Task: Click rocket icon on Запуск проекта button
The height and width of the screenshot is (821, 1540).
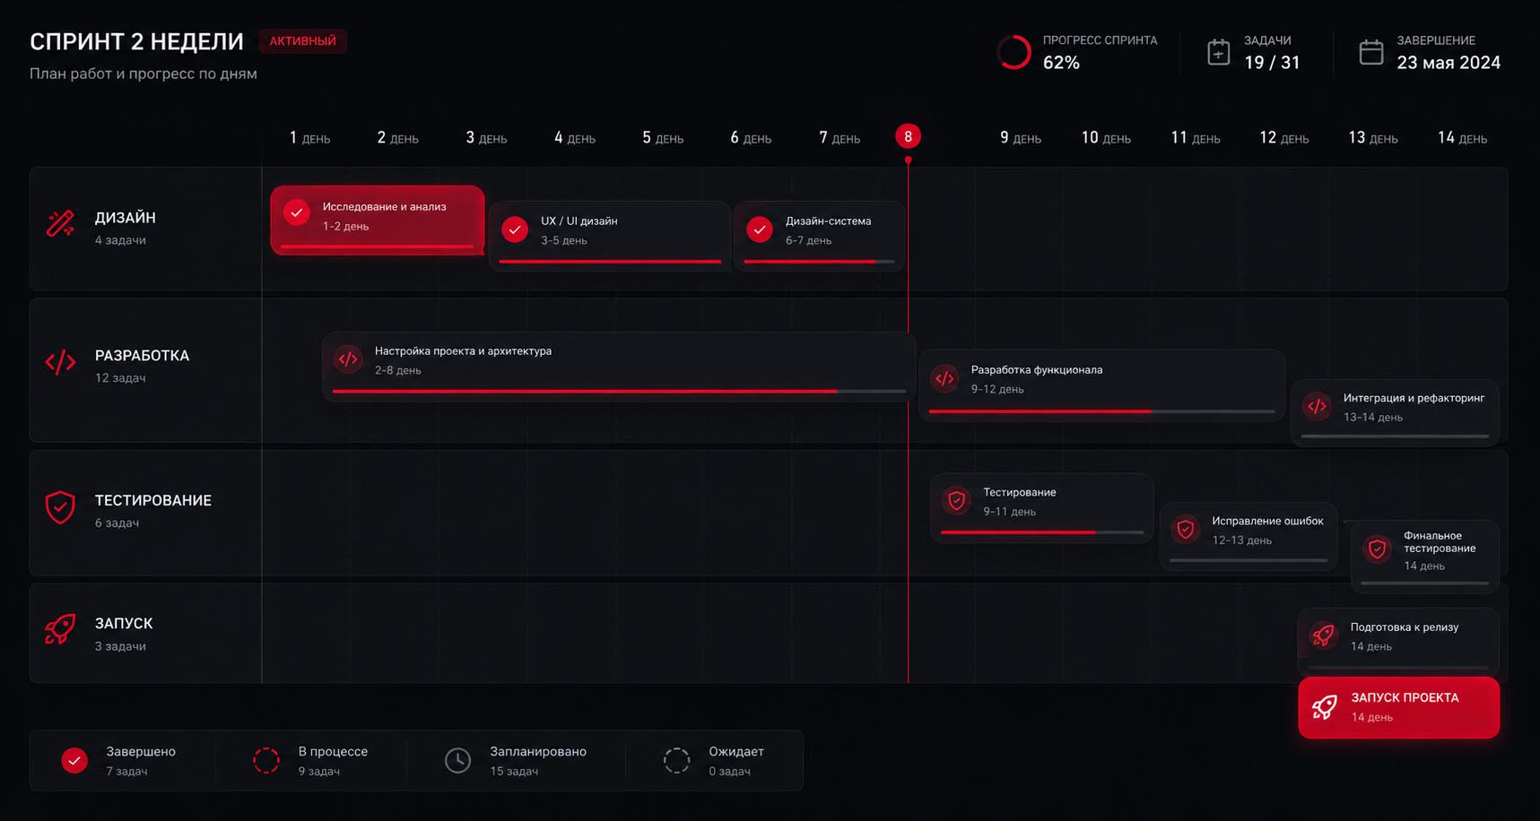Action: pos(1324,707)
